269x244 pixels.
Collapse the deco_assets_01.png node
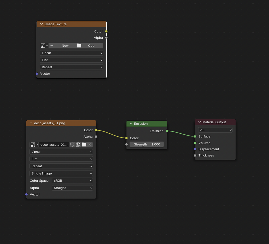click(31, 123)
